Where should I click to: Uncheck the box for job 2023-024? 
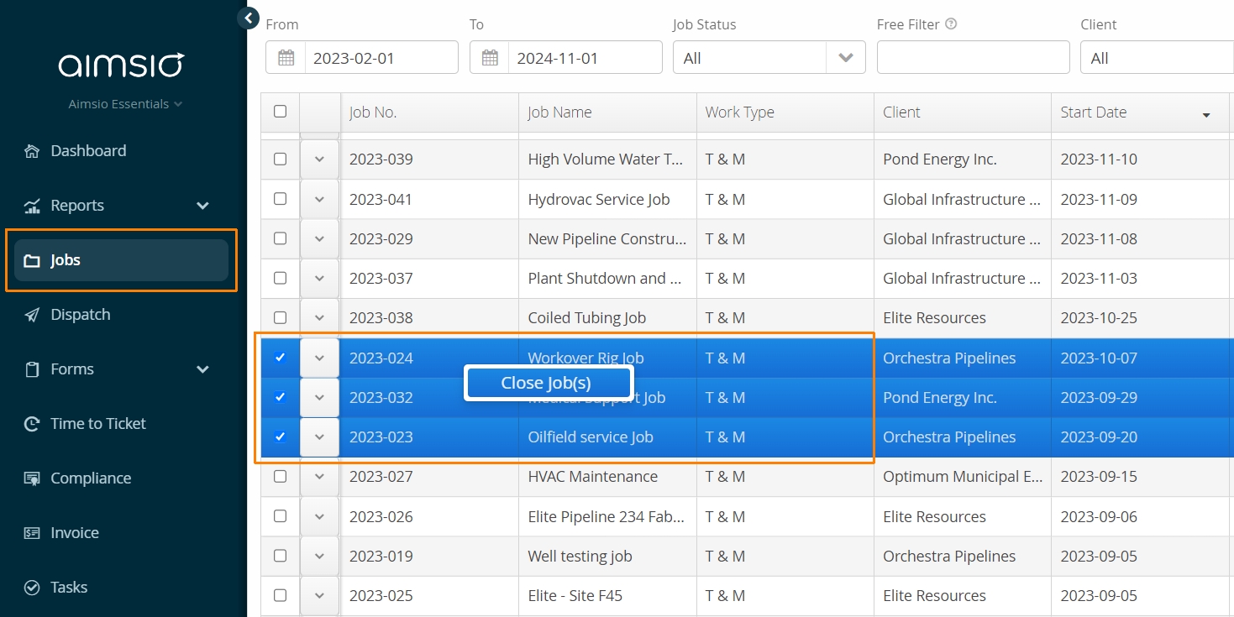click(x=281, y=358)
